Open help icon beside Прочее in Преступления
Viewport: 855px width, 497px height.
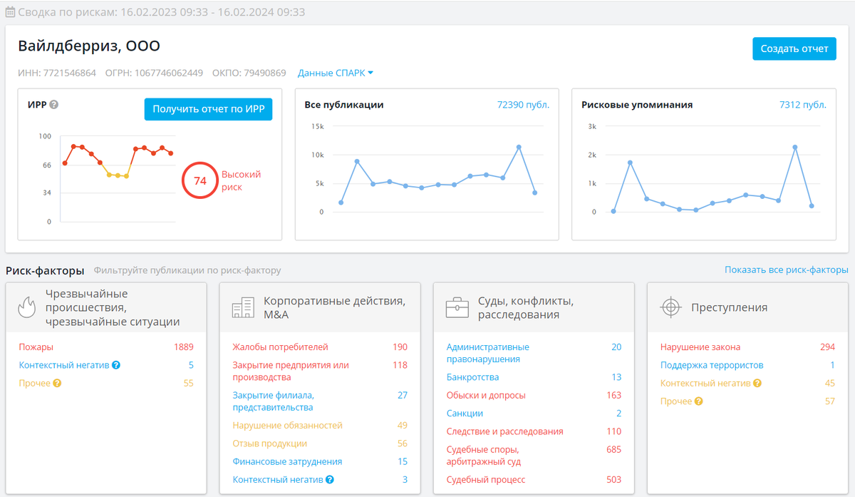pos(699,401)
